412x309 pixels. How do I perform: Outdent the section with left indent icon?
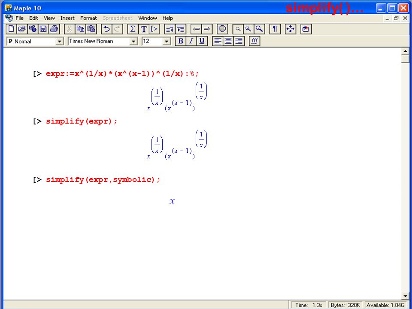tap(170, 29)
